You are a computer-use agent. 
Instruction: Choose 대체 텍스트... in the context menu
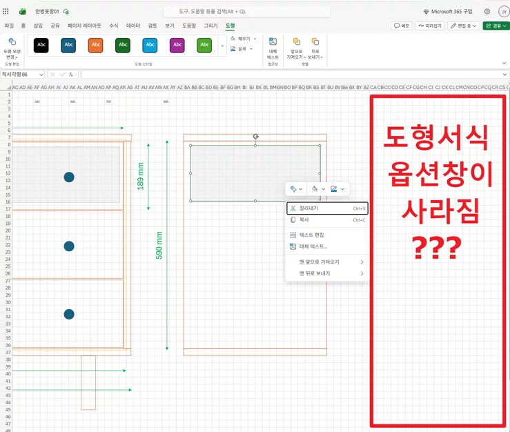pos(327,246)
